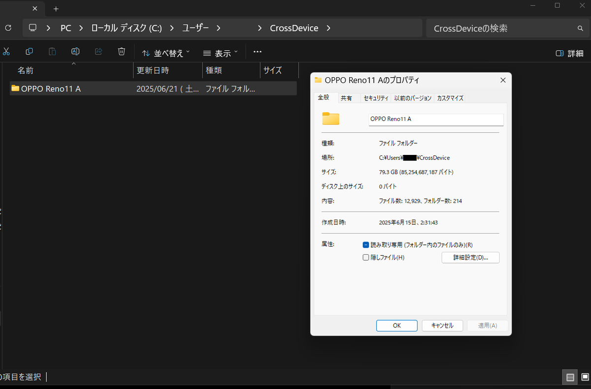The height and width of the screenshot is (389, 591).
Task: Expand chevron after PC in address bar
Action: tap(81, 28)
